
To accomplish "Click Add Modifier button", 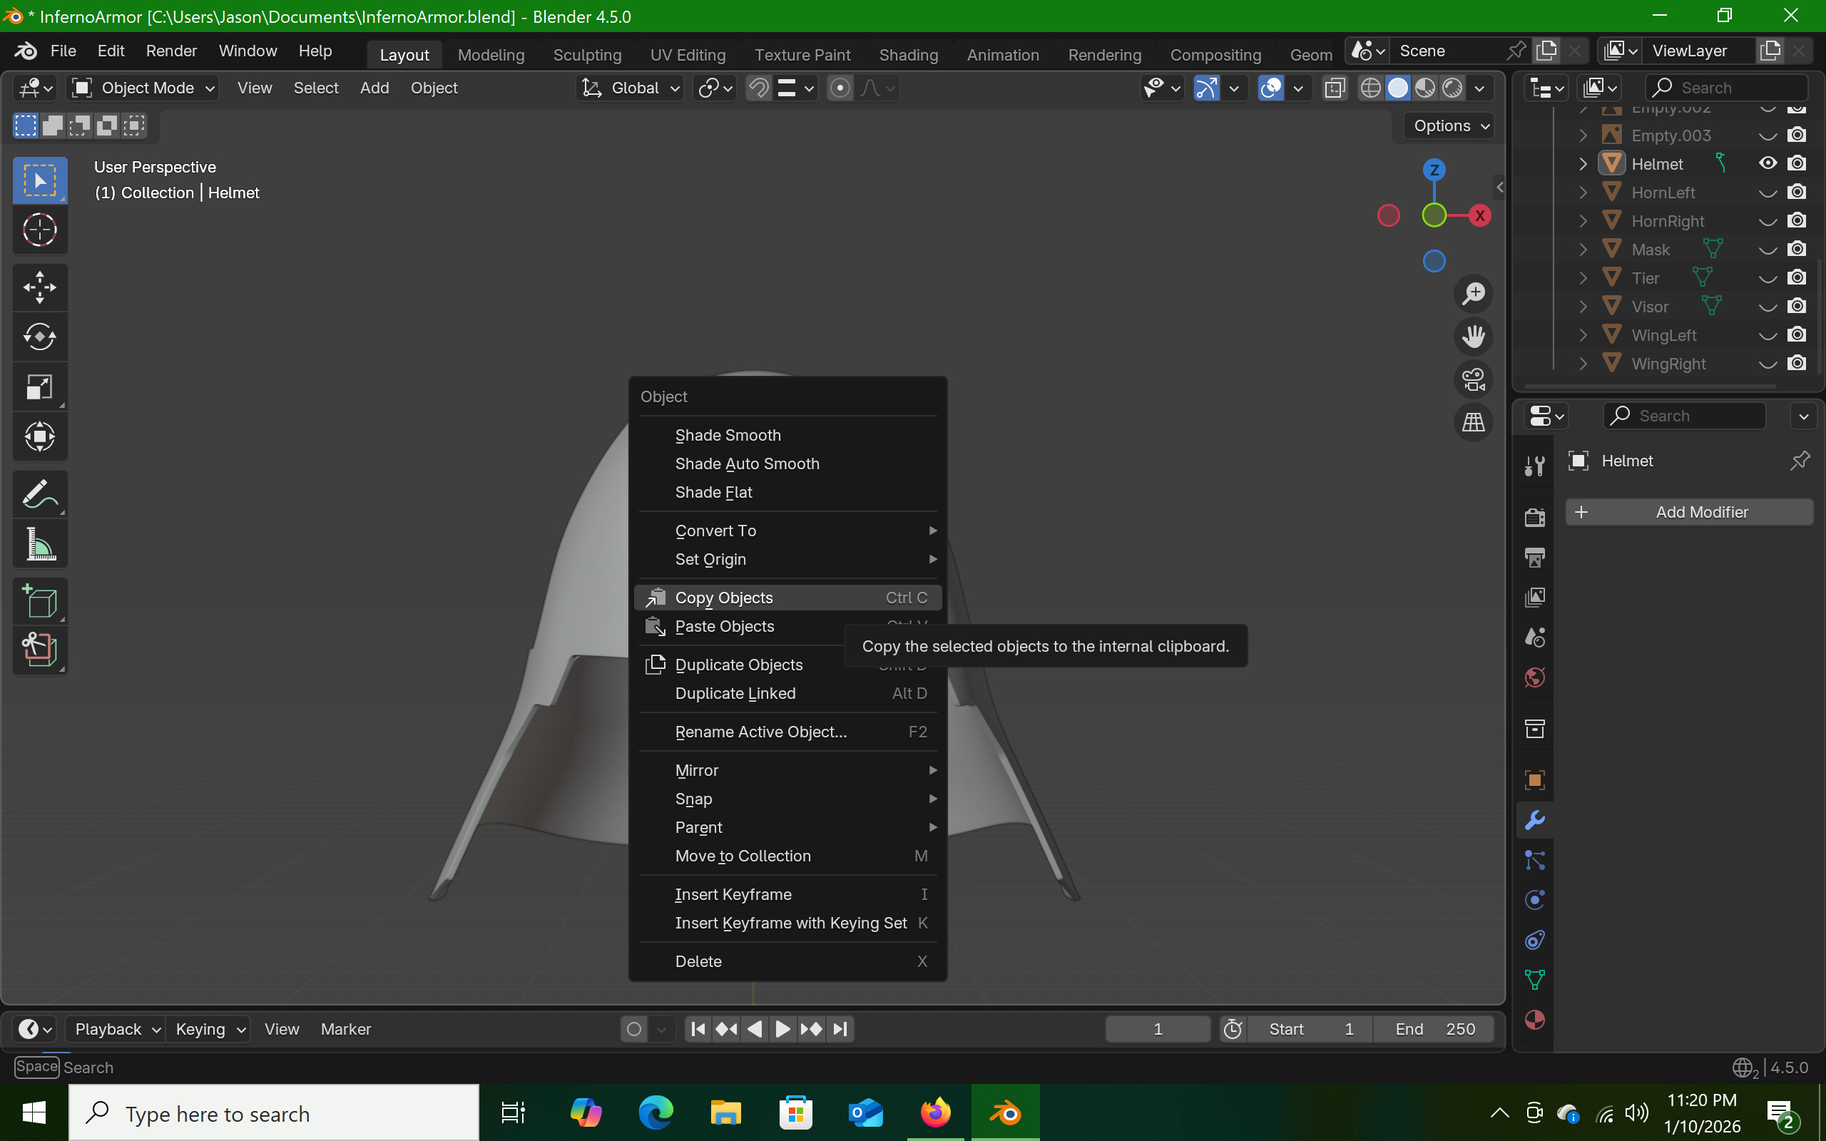I will 1690,513.
